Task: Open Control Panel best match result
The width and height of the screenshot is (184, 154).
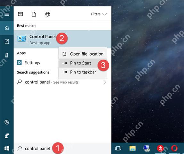Action: 63,39
